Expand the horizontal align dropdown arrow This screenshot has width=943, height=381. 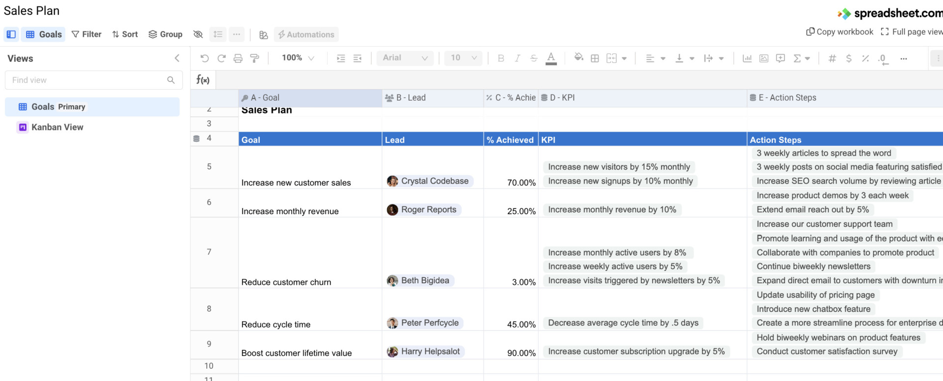click(x=663, y=58)
